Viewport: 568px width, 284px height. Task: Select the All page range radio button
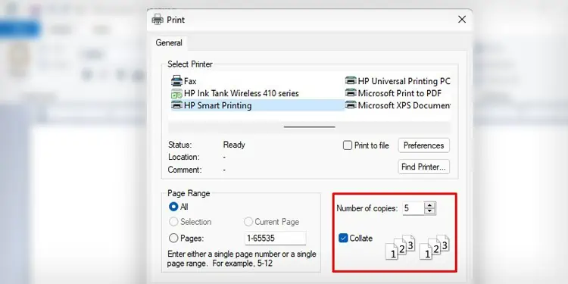(x=173, y=207)
